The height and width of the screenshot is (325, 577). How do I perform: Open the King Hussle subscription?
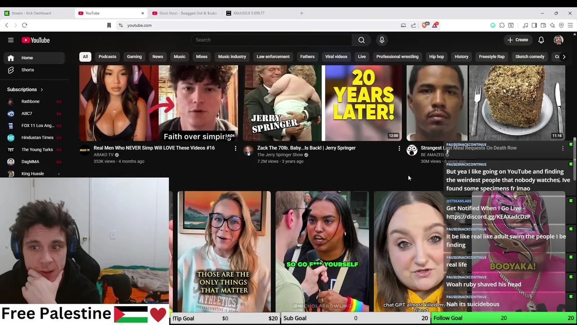click(x=35, y=173)
